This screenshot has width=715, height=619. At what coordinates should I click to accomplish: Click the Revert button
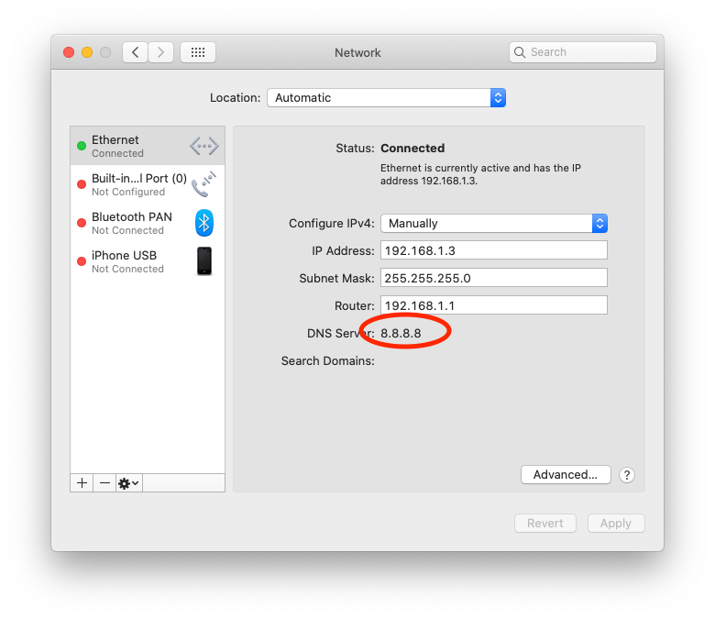click(544, 524)
